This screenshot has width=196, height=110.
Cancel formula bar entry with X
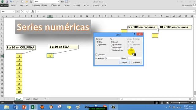(x=22, y=12)
